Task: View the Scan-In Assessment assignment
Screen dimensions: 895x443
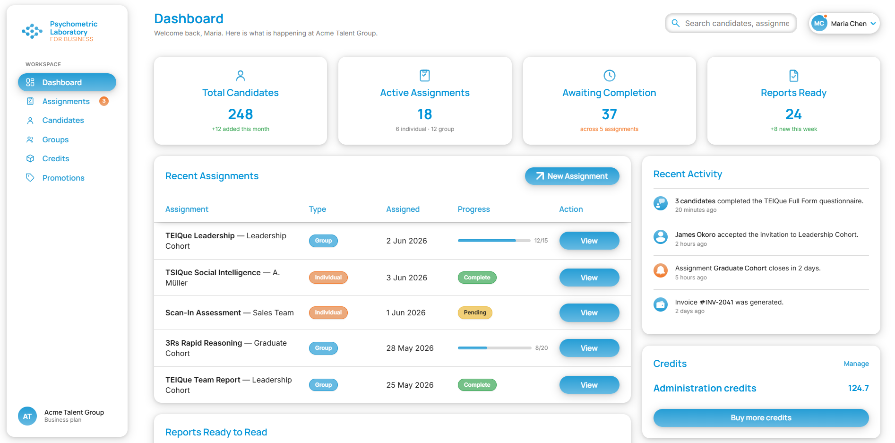Action: pyautogui.click(x=589, y=313)
